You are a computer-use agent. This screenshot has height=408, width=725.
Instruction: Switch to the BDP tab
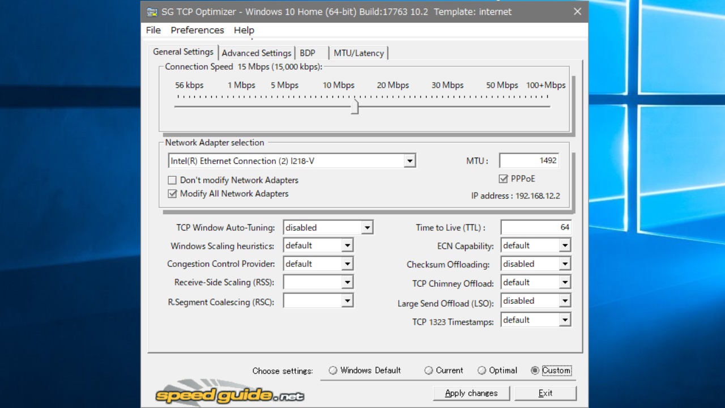[308, 53]
